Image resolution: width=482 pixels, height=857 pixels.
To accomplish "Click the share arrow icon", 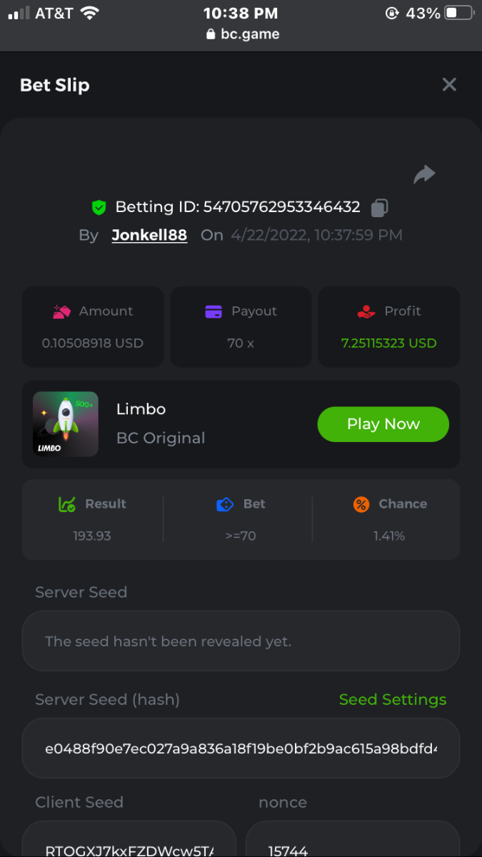I will (424, 174).
